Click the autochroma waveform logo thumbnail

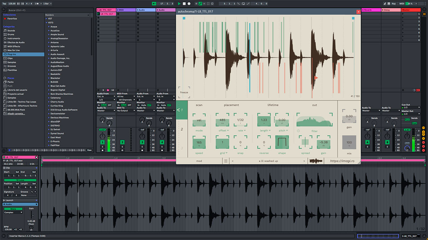pyautogui.click(x=316, y=161)
